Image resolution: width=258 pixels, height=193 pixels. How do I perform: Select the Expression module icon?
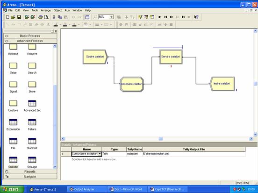click(x=13, y=122)
